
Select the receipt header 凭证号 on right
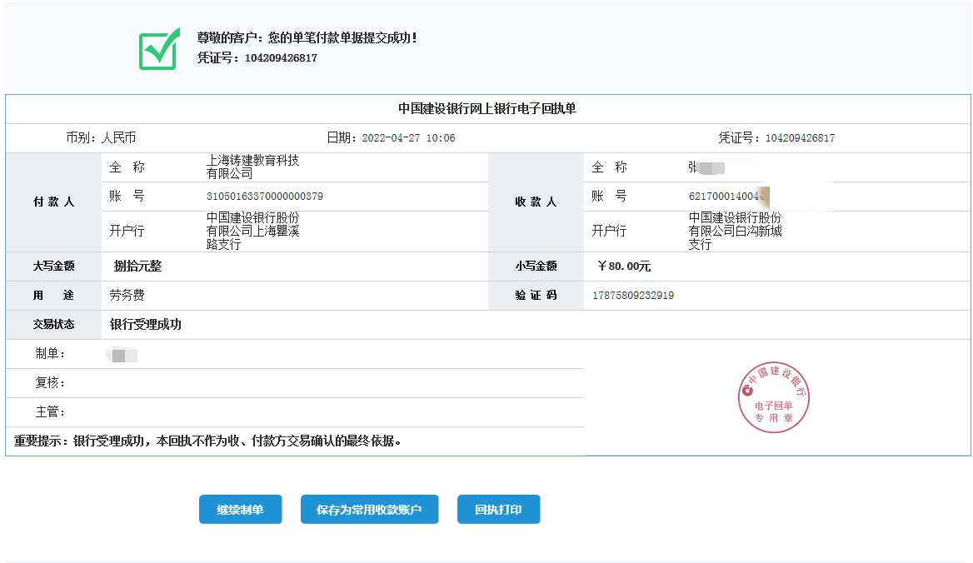pos(776,137)
